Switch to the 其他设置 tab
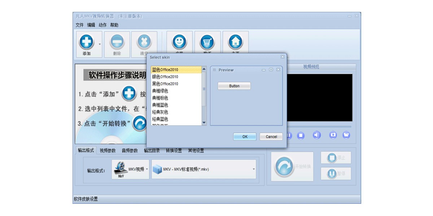This screenshot has height=216, width=433. (196, 151)
